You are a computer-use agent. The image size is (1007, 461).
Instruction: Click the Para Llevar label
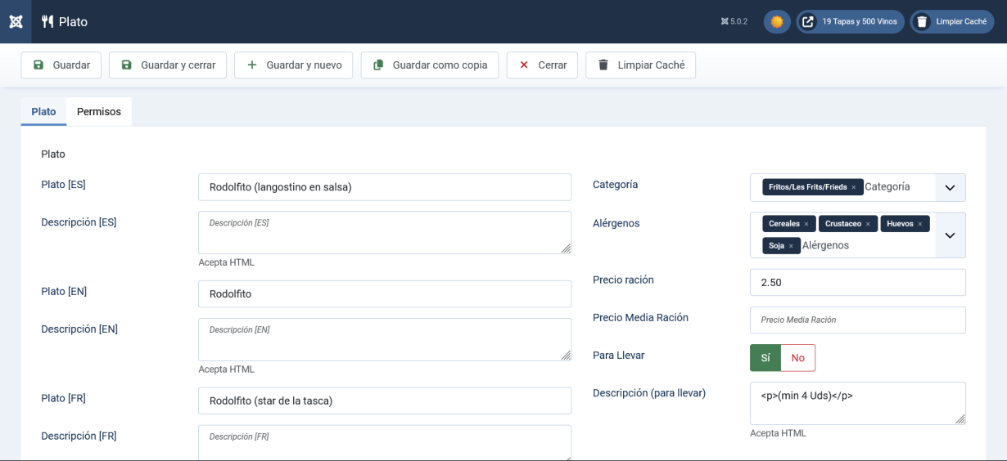[x=619, y=356]
